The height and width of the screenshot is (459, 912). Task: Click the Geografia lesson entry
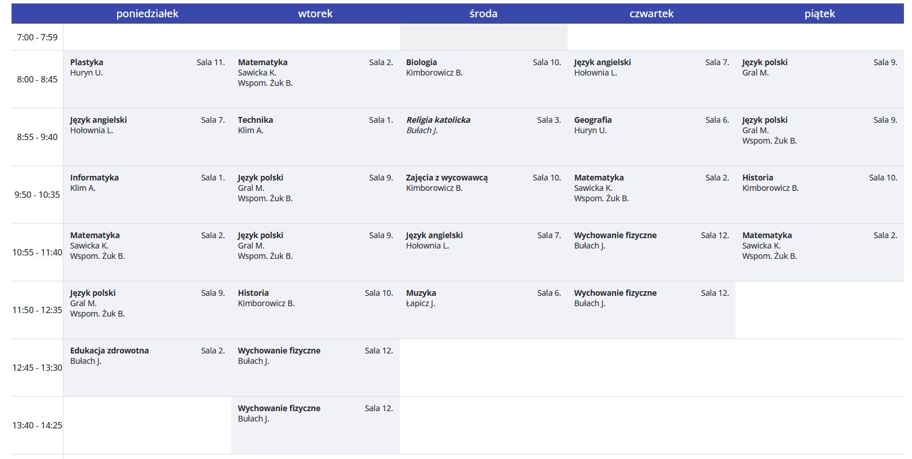[x=592, y=120]
